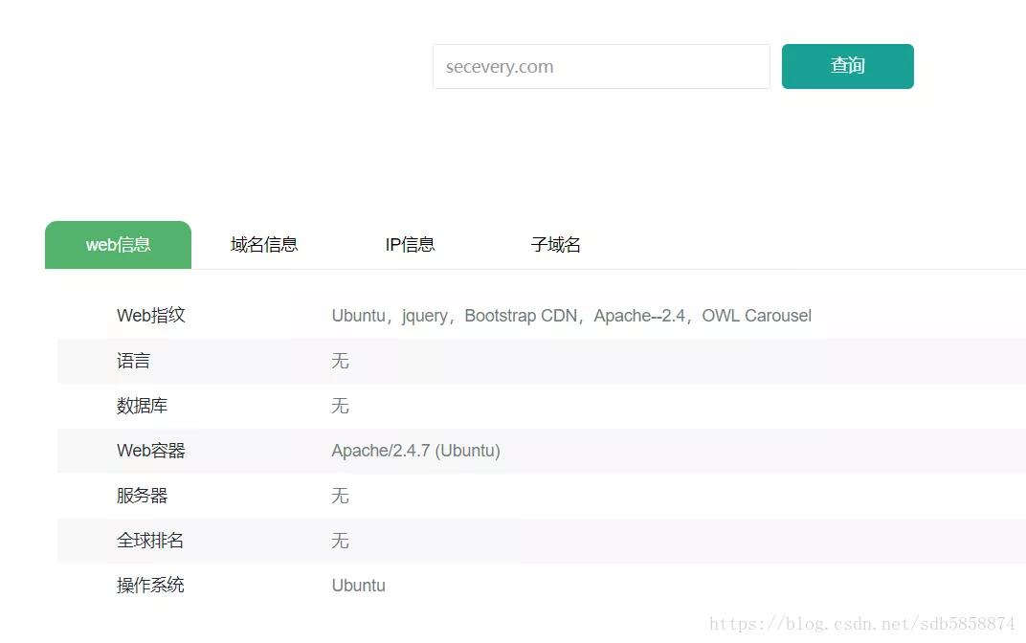Click the secevery.com domain input field
This screenshot has height=643, width=1026.
point(600,66)
